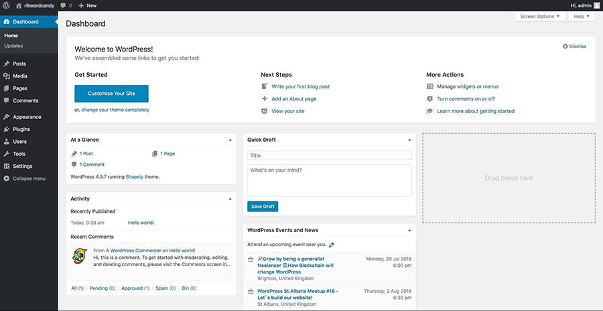Click the View your site screen icon
The width and height of the screenshot is (603, 311).
(264, 111)
